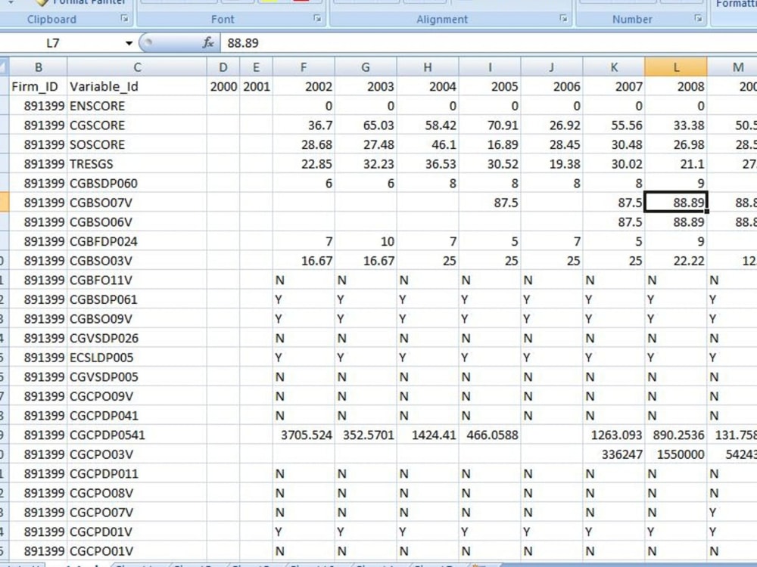The width and height of the screenshot is (757, 567).
Task: Click the cell containing 70.91
Action: (x=490, y=125)
